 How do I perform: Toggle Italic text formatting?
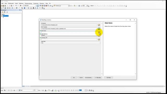(x=41, y=90)
